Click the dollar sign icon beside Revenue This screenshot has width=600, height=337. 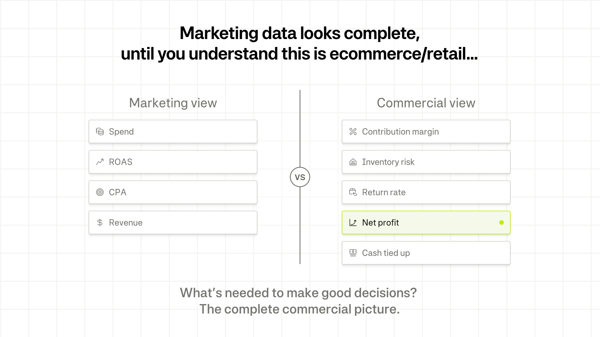pyautogui.click(x=100, y=223)
